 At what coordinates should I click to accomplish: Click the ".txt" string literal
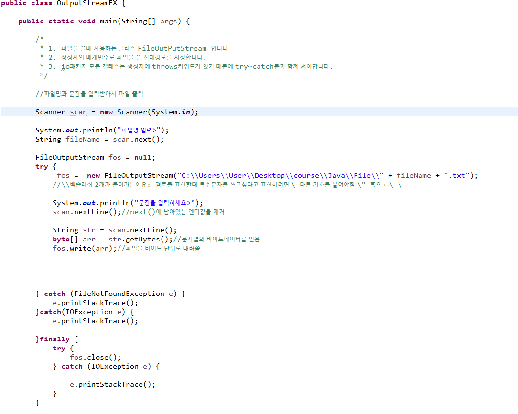click(456, 175)
